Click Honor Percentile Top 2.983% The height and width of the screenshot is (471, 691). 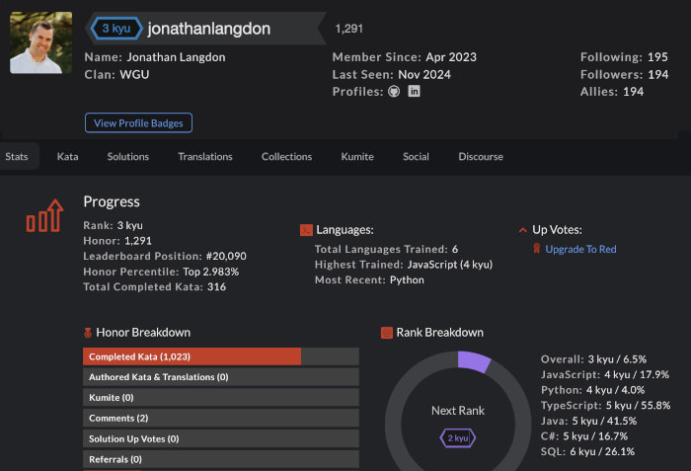[x=161, y=272]
